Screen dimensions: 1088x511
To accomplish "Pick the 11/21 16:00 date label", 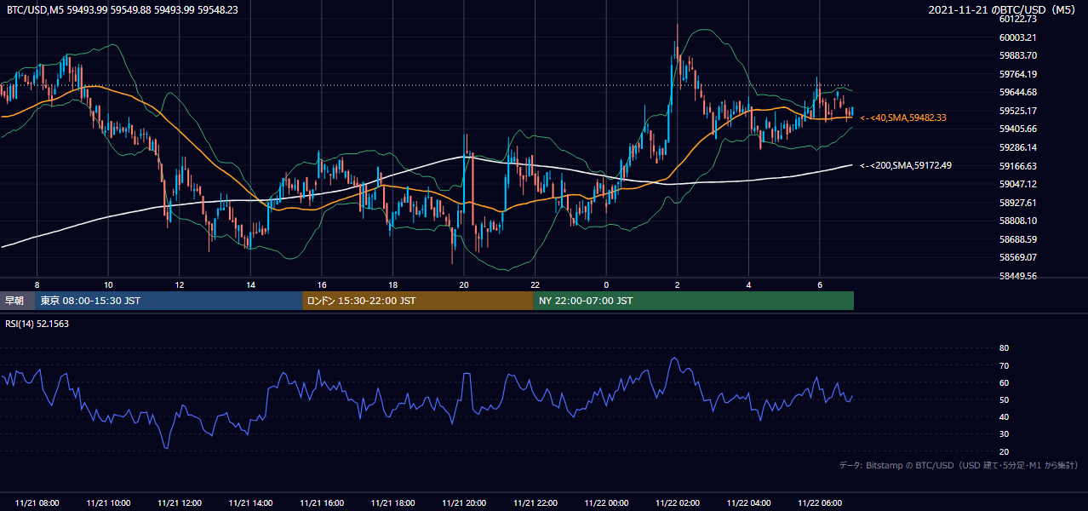I will pos(322,503).
